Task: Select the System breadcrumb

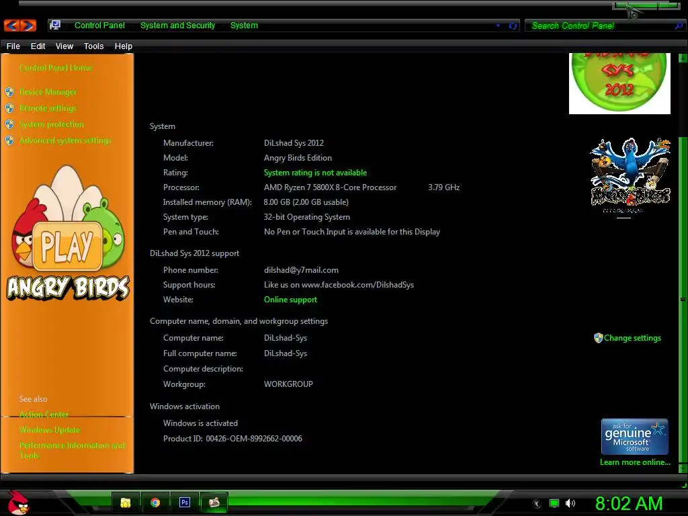Action: coord(244,26)
